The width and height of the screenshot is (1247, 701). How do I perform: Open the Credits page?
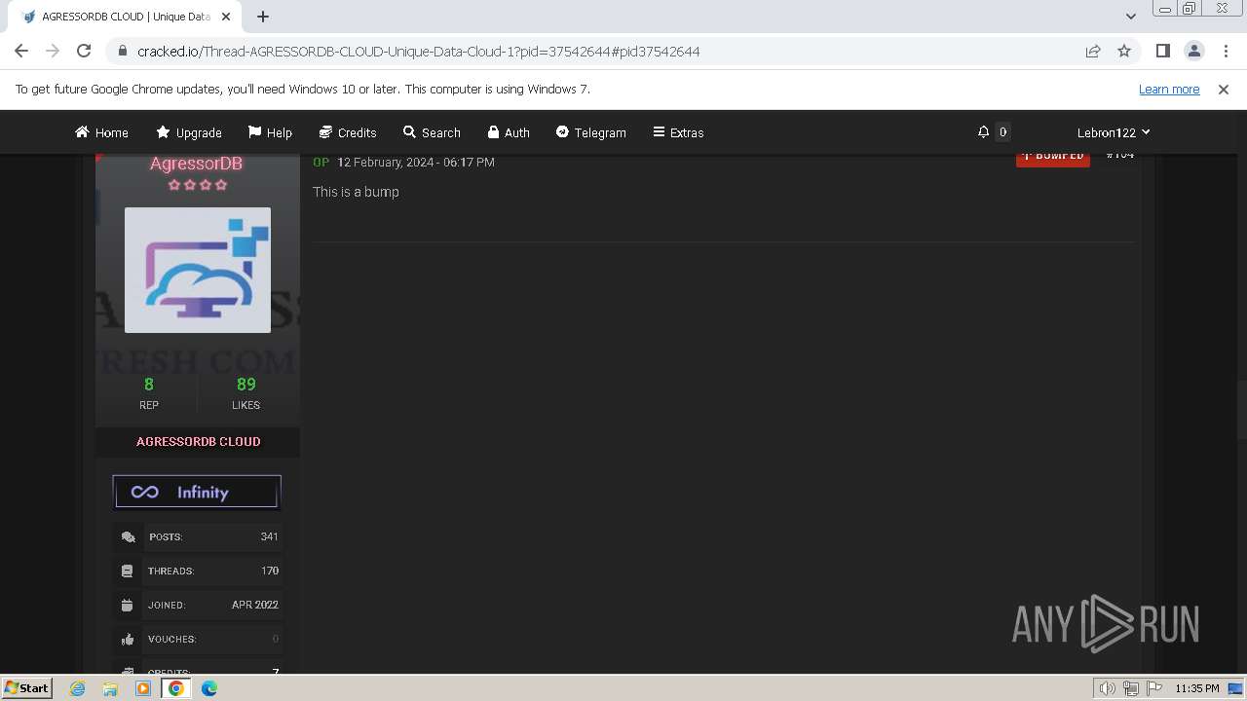click(348, 132)
